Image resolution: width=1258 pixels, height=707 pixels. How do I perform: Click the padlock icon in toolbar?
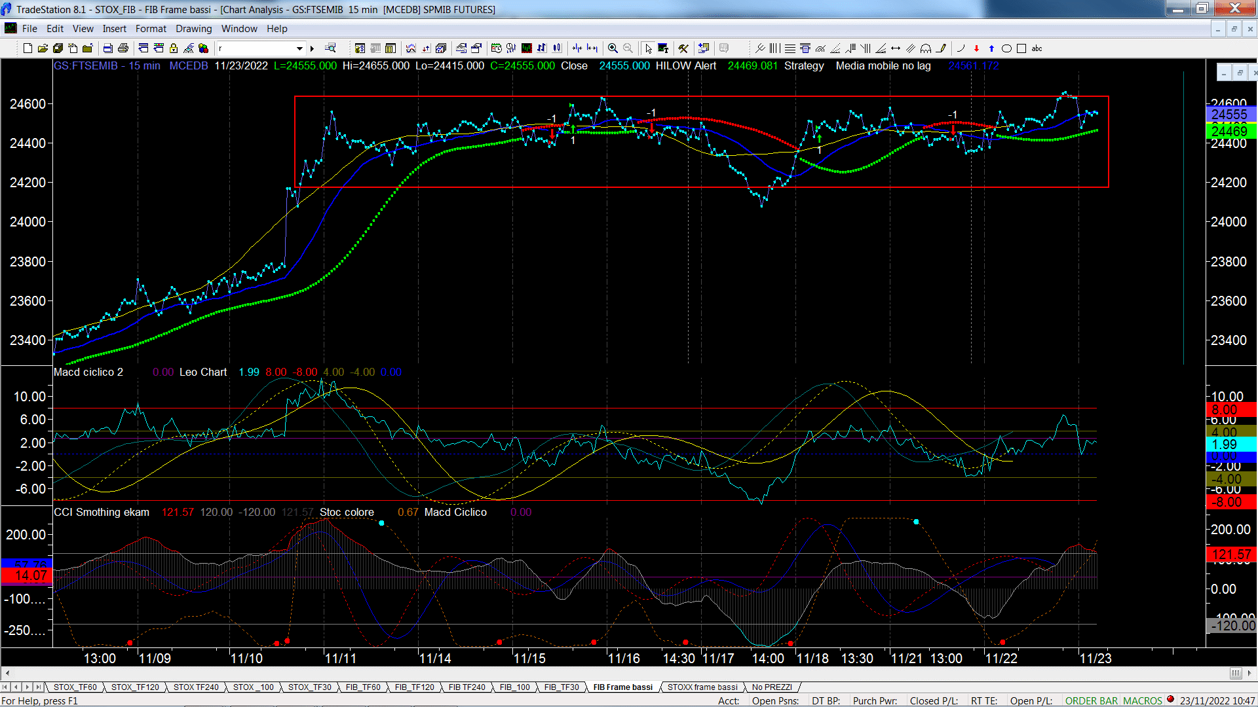point(174,48)
